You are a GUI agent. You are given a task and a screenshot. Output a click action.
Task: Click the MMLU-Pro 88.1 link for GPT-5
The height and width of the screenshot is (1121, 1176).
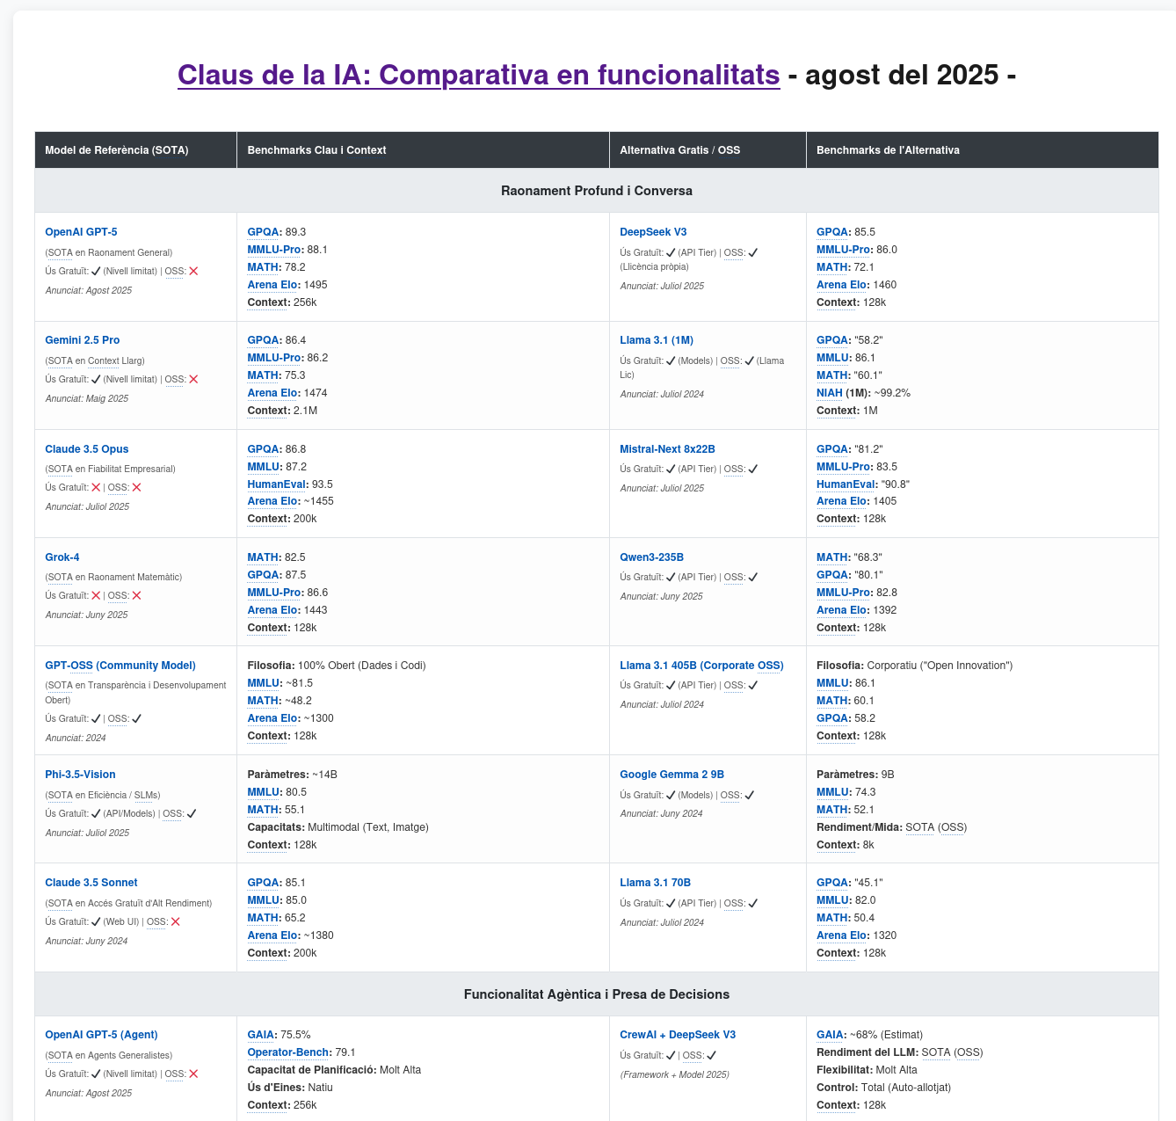pyautogui.click(x=274, y=250)
